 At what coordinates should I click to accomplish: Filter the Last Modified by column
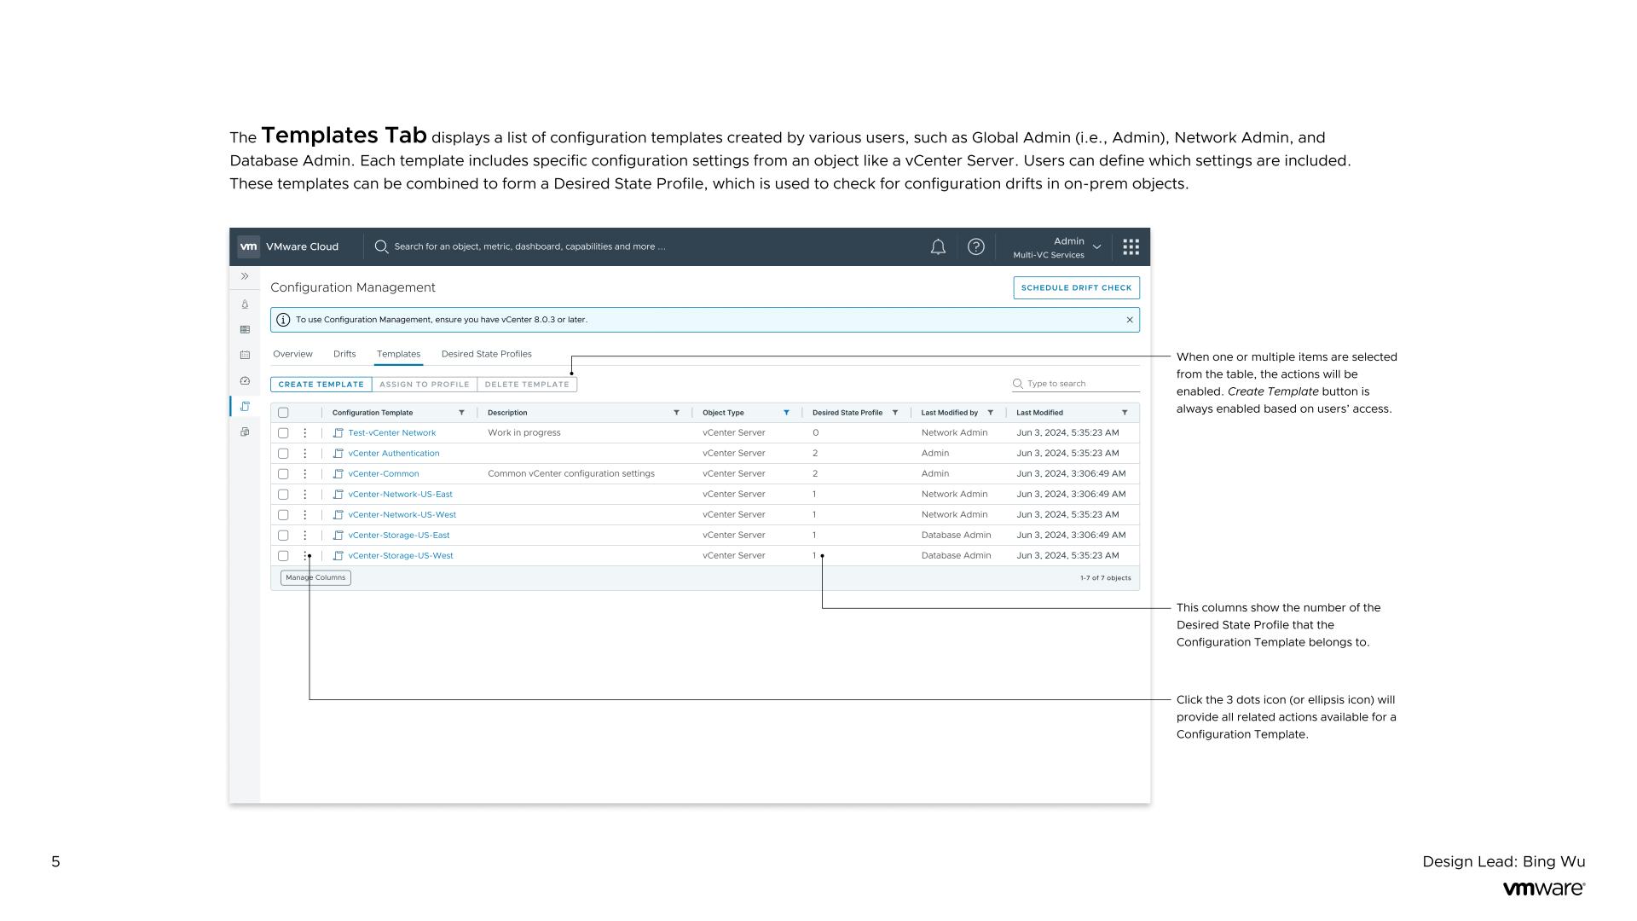[x=991, y=413]
